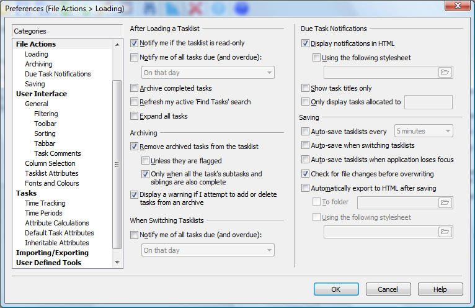
Task: Select Saving in the categories tree
Action: pos(35,84)
